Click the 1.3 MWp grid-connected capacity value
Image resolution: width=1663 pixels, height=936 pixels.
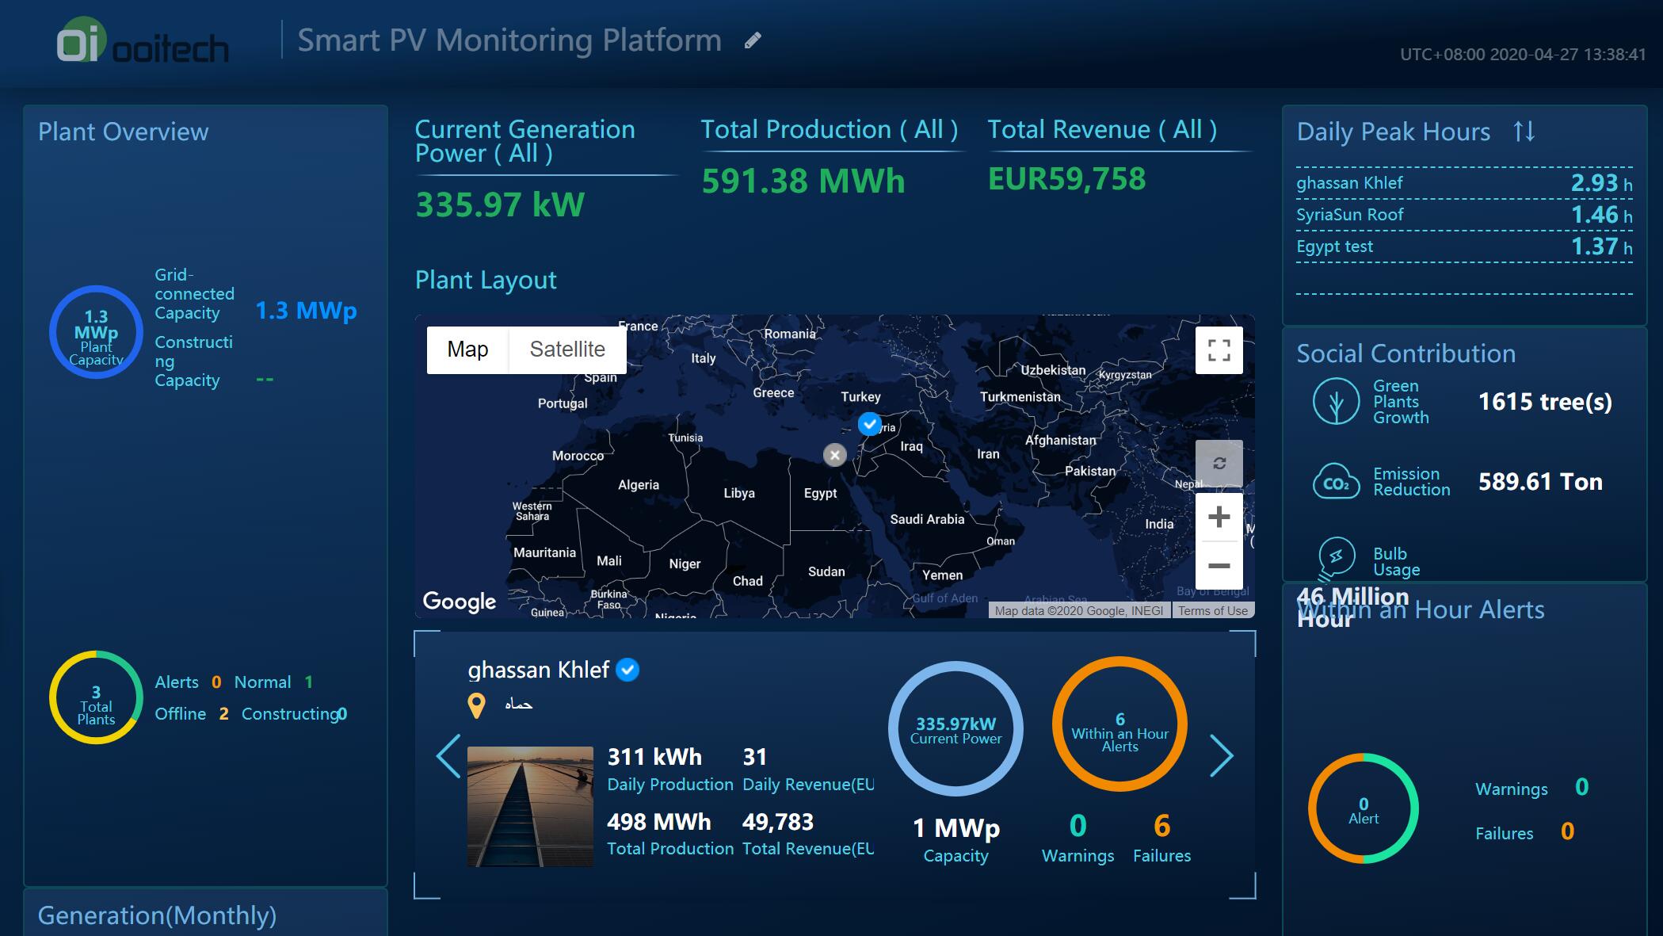pyautogui.click(x=306, y=311)
